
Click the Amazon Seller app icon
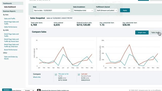click(x=39, y=90)
